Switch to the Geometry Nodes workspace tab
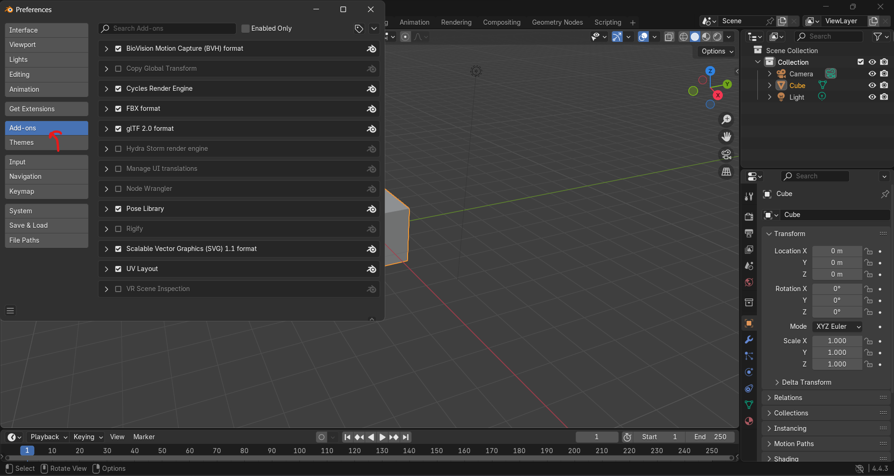Viewport: 894px width, 476px height. [x=557, y=22]
